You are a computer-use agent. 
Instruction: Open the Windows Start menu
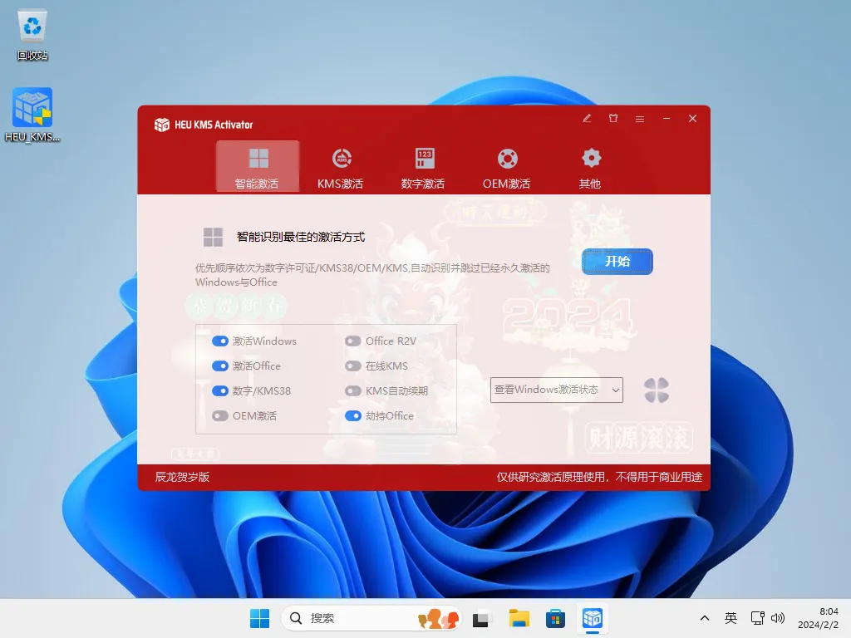tap(259, 618)
